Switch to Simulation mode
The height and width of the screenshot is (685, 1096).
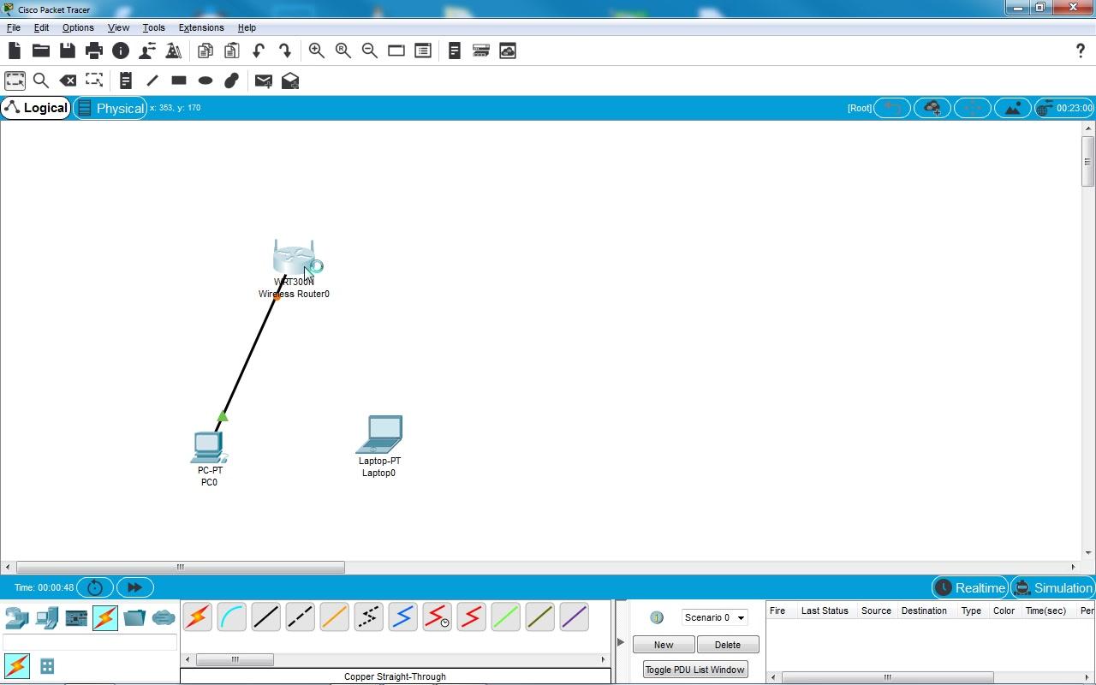tap(1052, 587)
